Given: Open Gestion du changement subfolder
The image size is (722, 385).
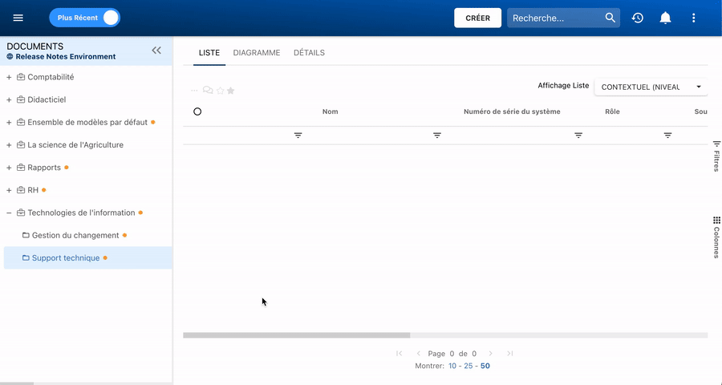Looking at the screenshot, I should 75,235.
